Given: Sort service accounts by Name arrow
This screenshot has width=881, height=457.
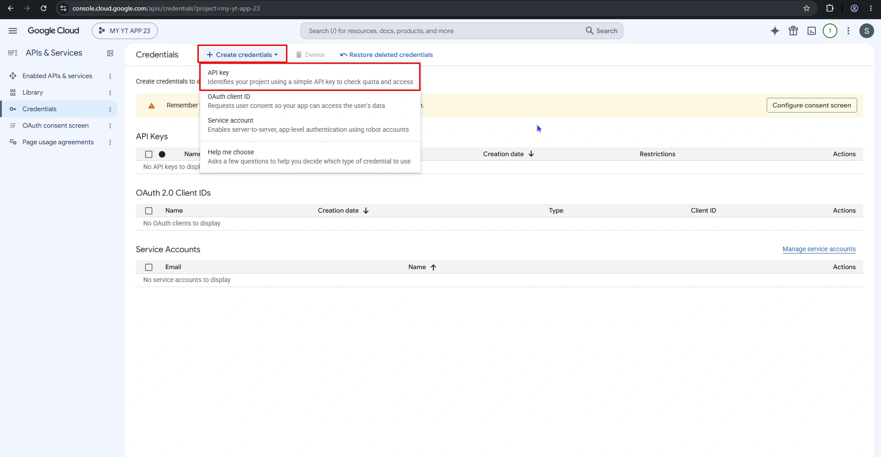Looking at the screenshot, I should tap(433, 267).
